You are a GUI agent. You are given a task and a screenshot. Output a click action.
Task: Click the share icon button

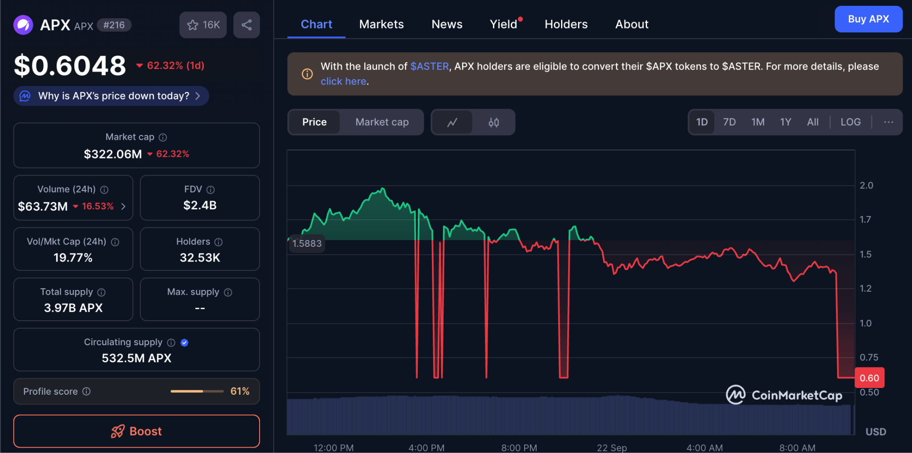click(246, 25)
